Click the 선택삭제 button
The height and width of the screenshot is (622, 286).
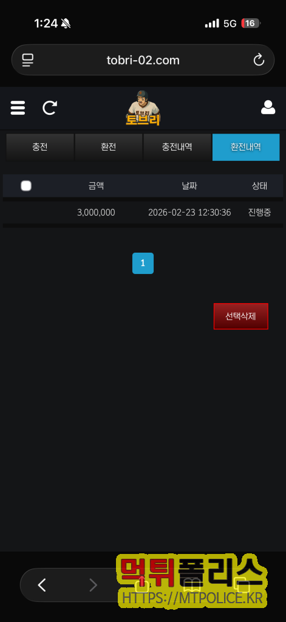pyautogui.click(x=241, y=316)
